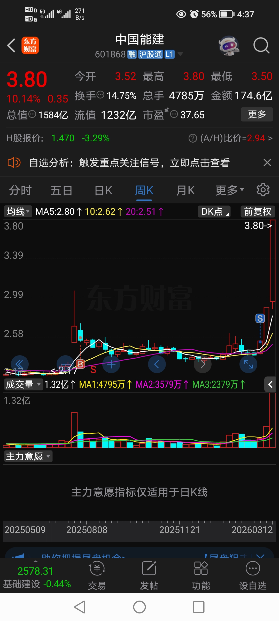Switch to the 月K tab
The width and height of the screenshot is (279, 621).
click(185, 191)
